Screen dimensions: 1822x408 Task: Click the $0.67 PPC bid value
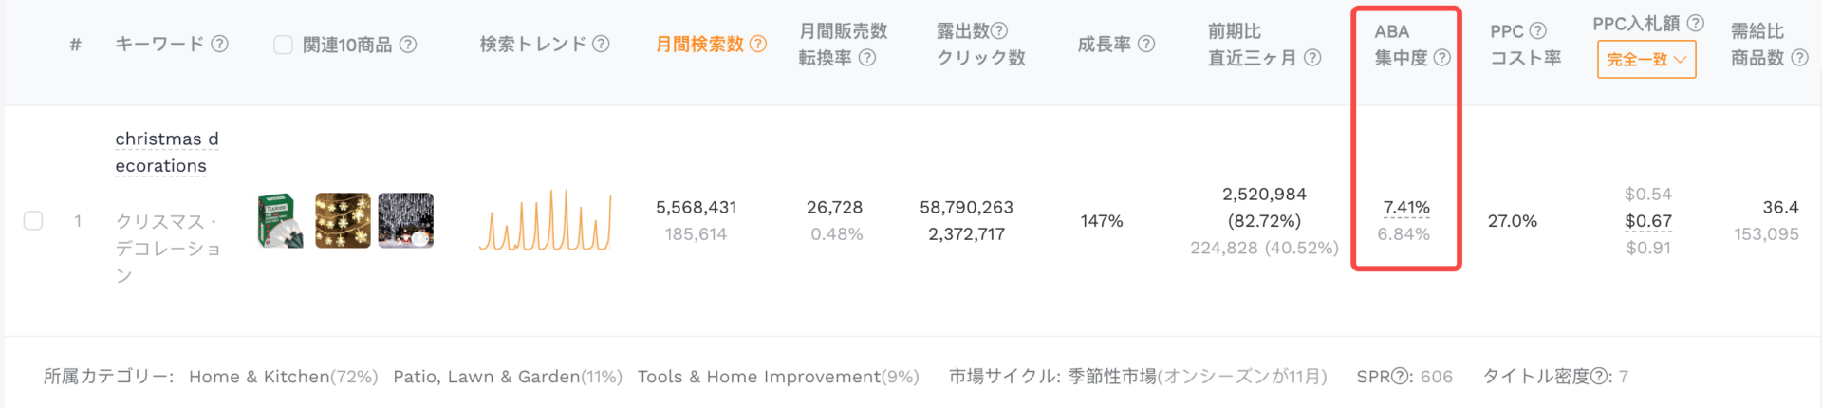point(1648,221)
